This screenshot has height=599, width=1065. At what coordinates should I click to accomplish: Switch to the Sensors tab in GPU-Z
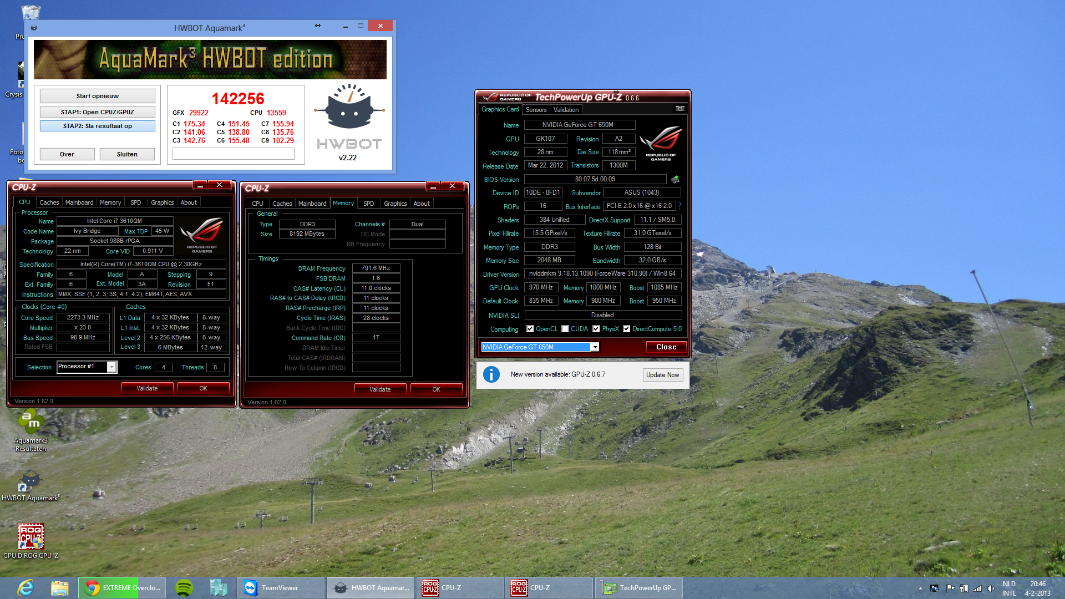[536, 110]
